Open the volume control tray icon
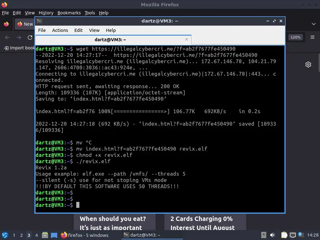 click(x=272, y=235)
